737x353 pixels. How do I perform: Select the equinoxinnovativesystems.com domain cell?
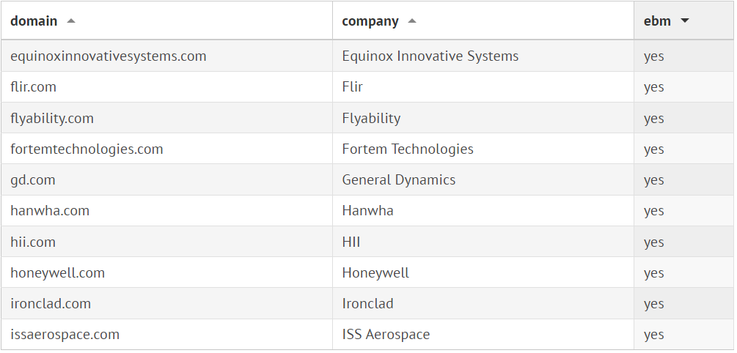pyautogui.click(x=109, y=56)
